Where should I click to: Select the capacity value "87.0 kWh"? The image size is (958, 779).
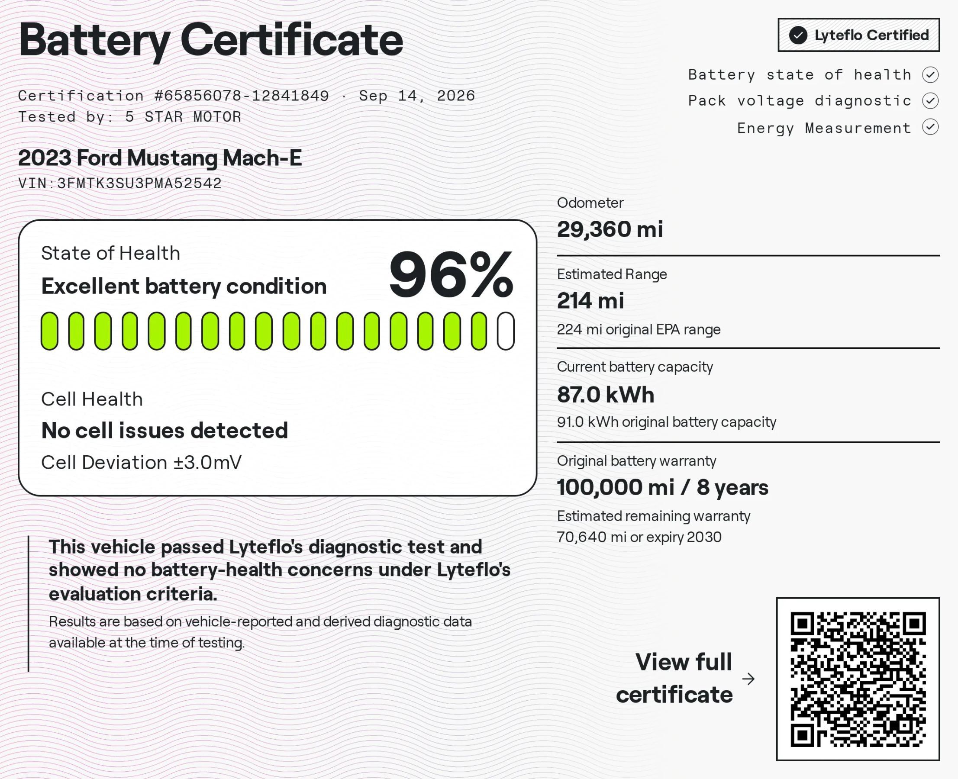point(606,395)
